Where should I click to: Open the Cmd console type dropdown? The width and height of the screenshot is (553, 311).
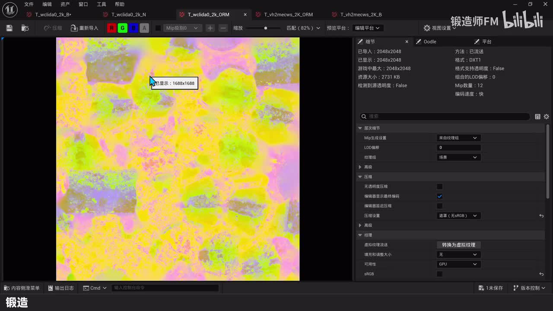[x=95, y=288]
